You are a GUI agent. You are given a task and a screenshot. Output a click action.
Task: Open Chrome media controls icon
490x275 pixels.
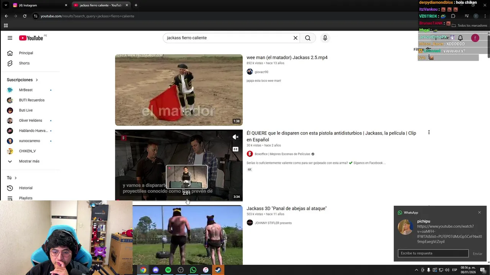click(467, 16)
